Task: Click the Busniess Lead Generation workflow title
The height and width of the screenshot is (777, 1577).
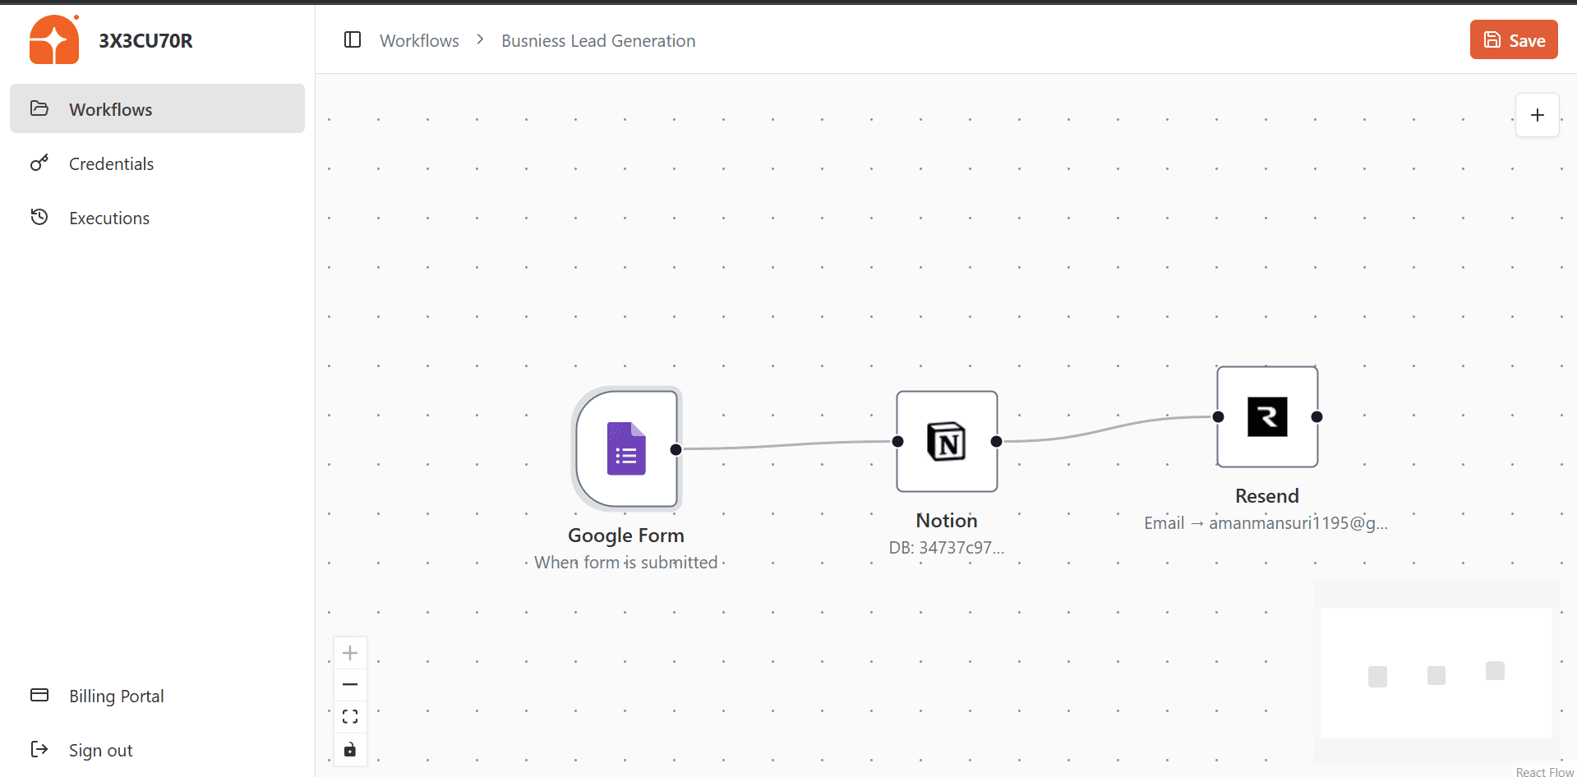Action: [598, 40]
